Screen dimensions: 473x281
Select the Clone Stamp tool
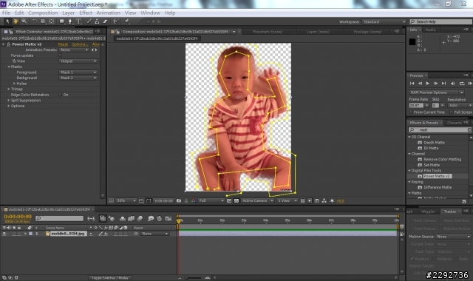click(x=97, y=21)
